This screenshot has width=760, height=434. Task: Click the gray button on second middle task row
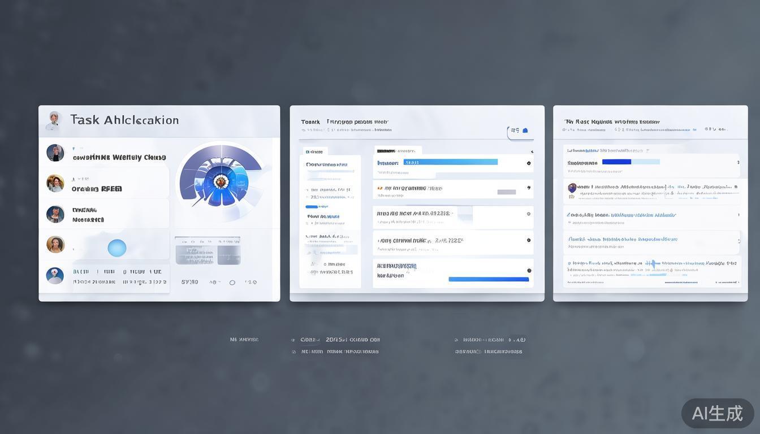click(506, 192)
